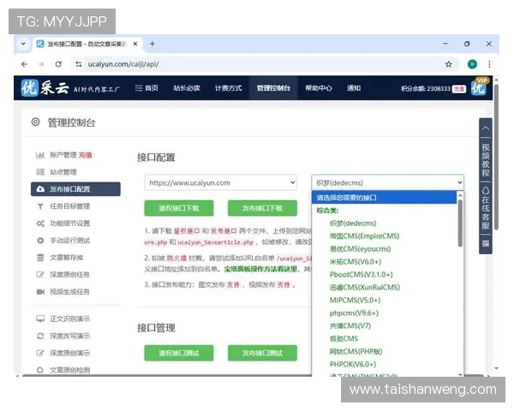Click the 文章原创检测 search icon

[40, 370]
